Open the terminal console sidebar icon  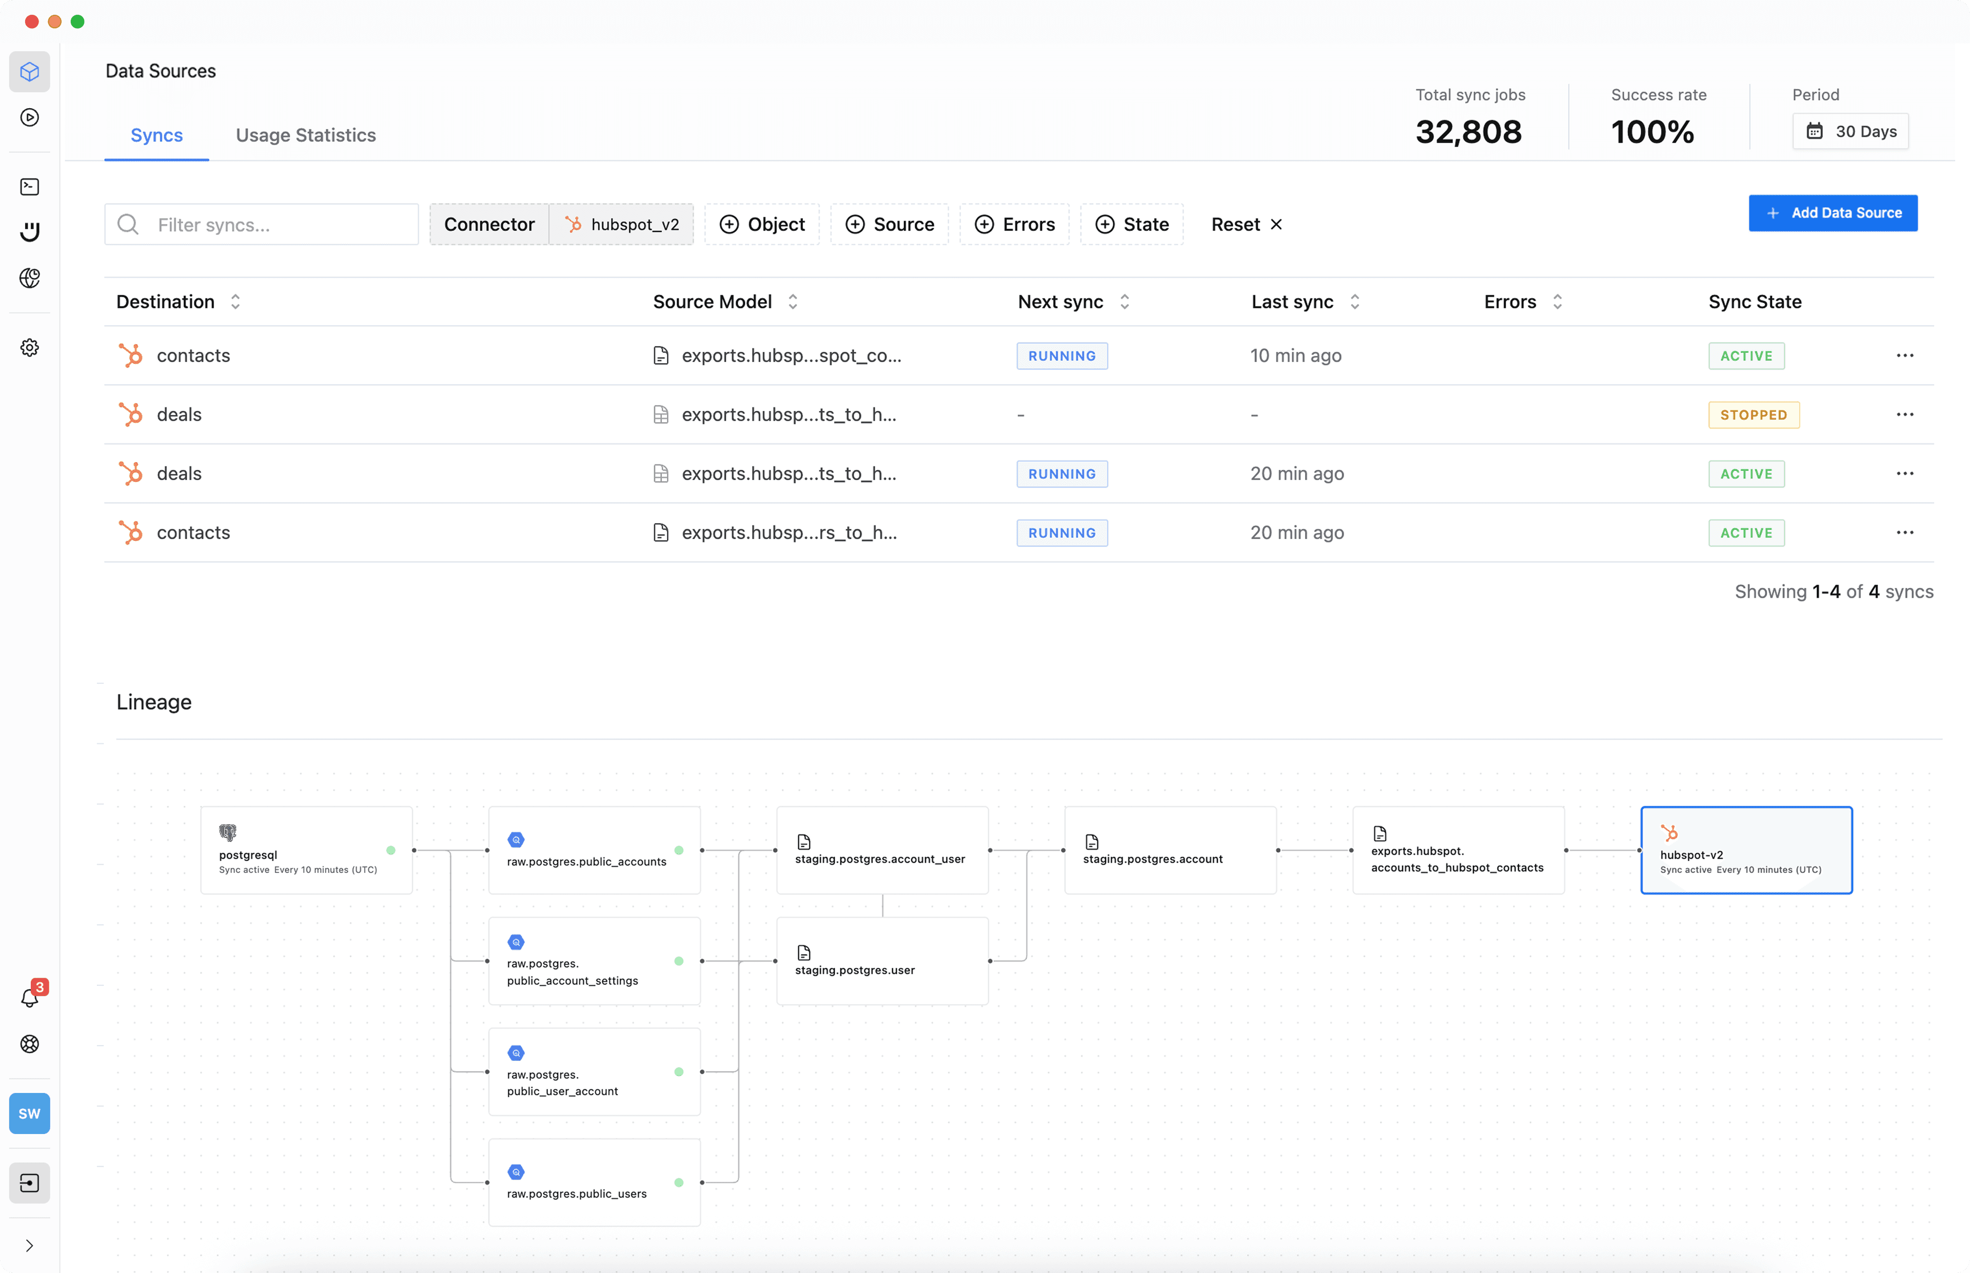(30, 187)
